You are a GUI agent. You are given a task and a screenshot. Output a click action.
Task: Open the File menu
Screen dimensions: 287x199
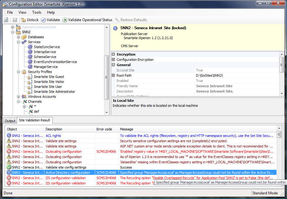[x=10, y=12]
